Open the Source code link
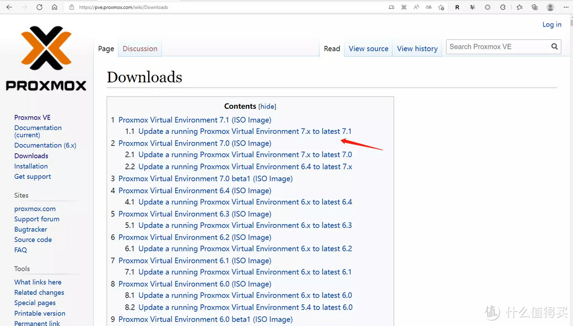This screenshot has width=573, height=326. pos(33,239)
